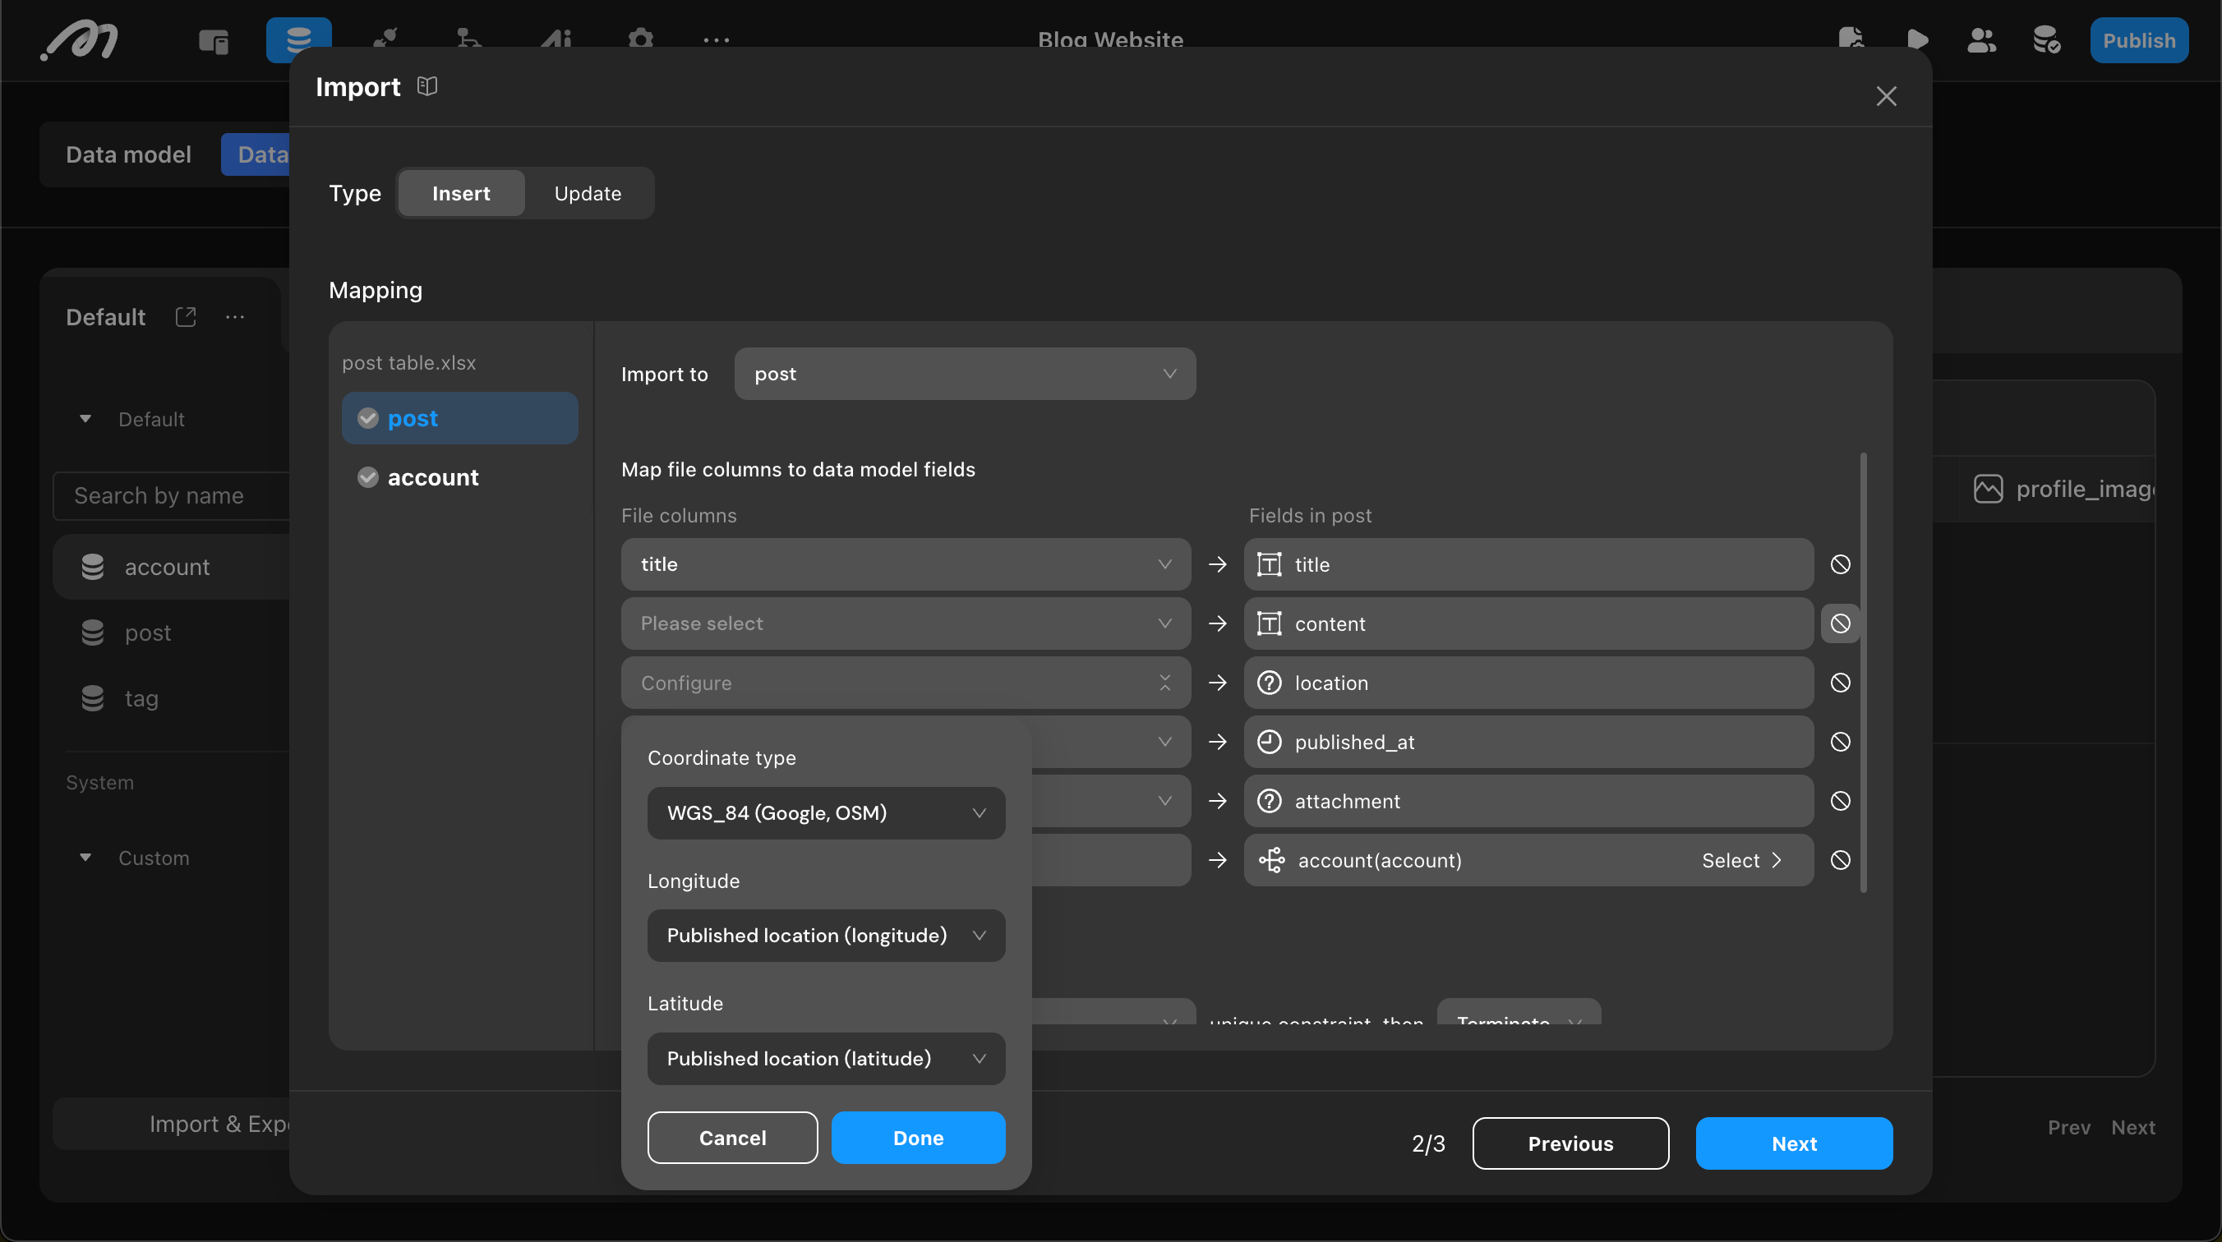Switch import type to Update

pos(588,193)
